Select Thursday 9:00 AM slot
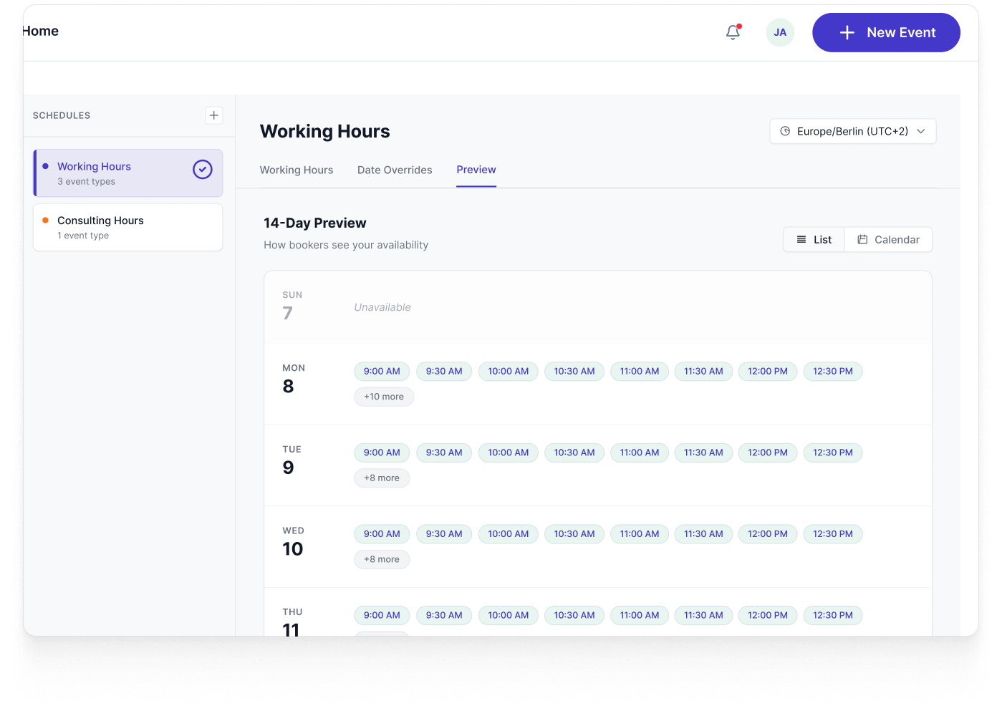 click(382, 615)
